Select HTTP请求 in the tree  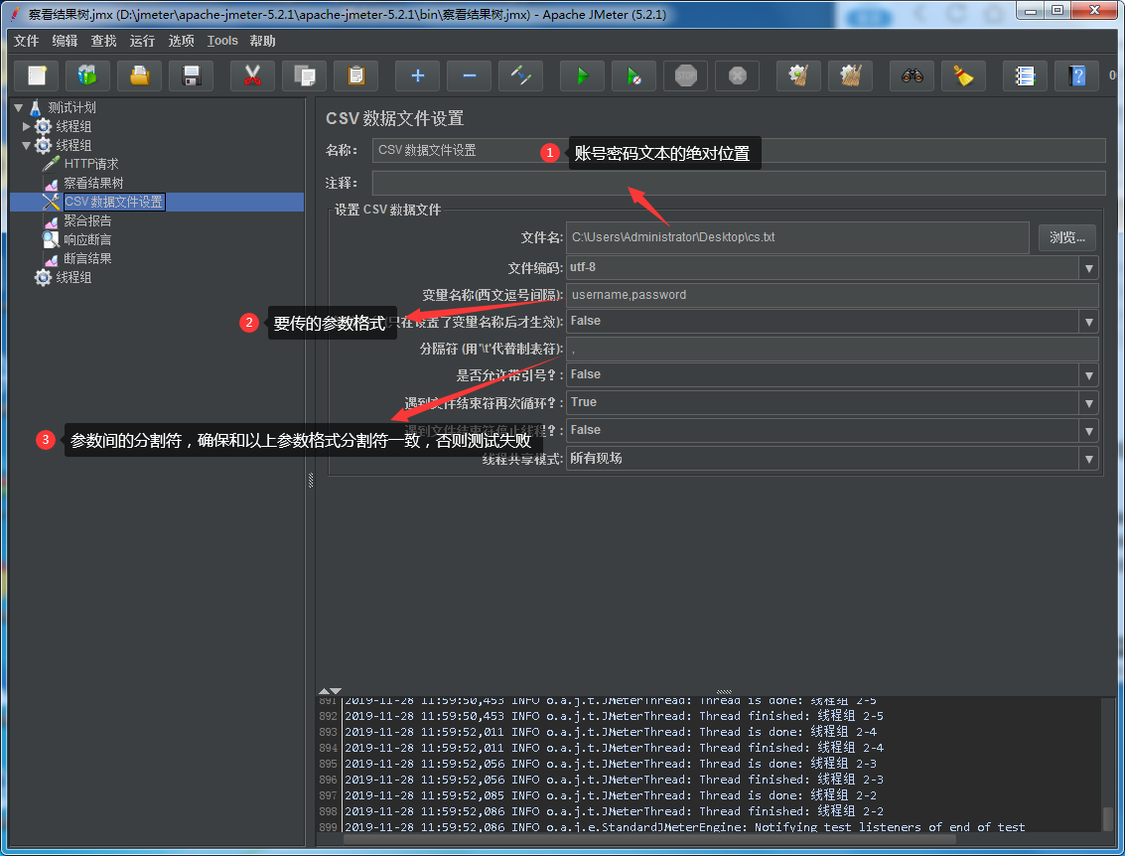point(91,164)
